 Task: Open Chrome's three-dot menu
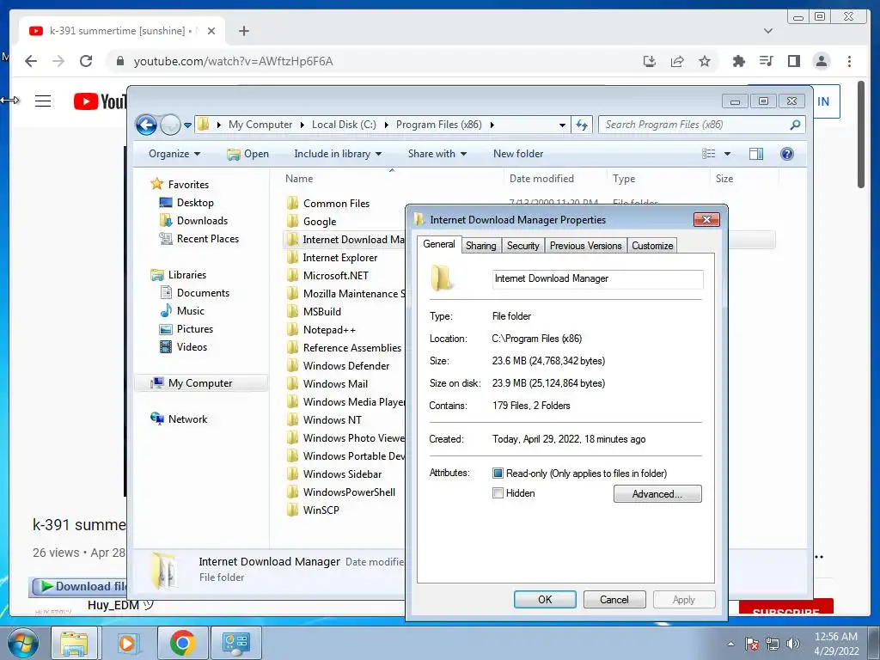pyautogui.click(x=849, y=61)
